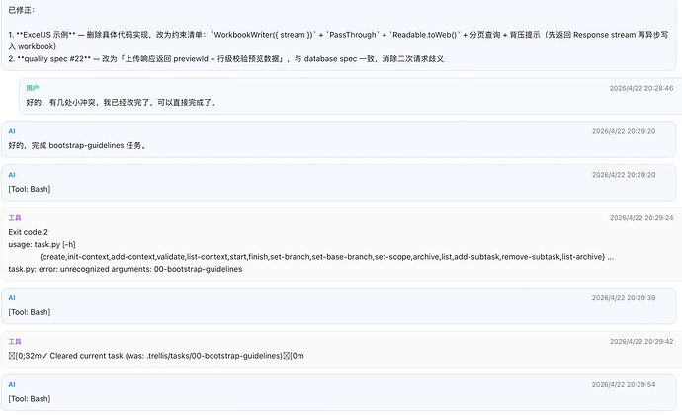Open the [Tool: Bash] message at 20:29:20
The height and width of the screenshot is (415, 682).
[x=30, y=189]
